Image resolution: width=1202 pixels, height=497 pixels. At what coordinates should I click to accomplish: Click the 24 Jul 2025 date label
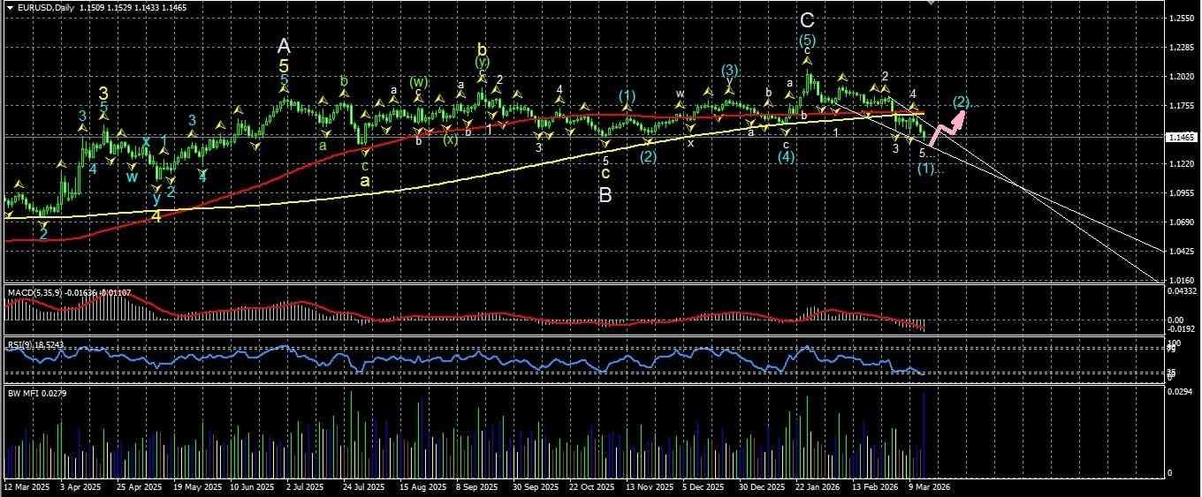coord(363,486)
